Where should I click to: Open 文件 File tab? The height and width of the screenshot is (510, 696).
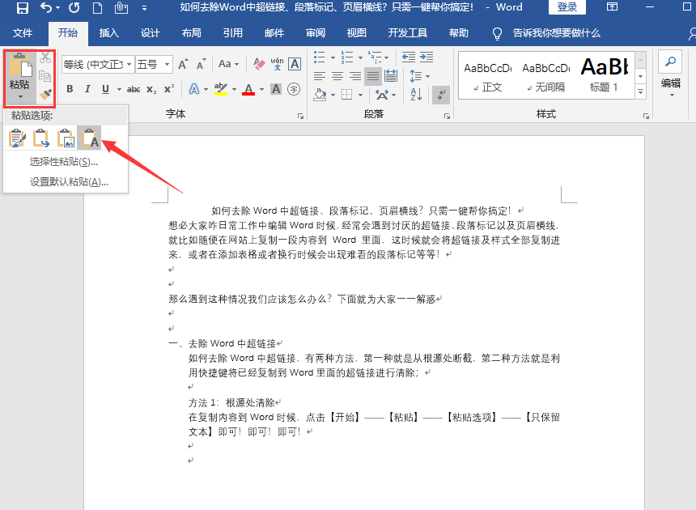click(23, 33)
